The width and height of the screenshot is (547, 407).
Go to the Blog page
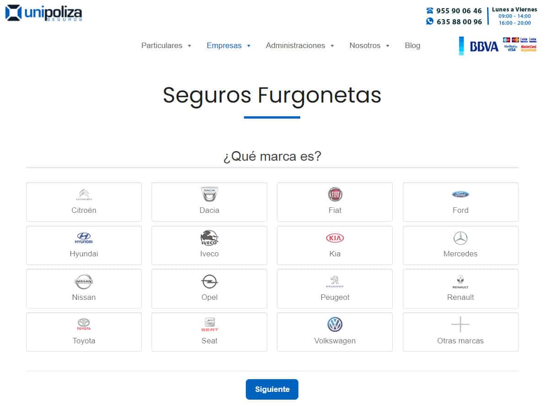coord(412,46)
